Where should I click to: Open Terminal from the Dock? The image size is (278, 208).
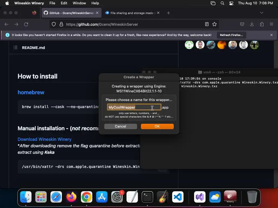(147, 197)
